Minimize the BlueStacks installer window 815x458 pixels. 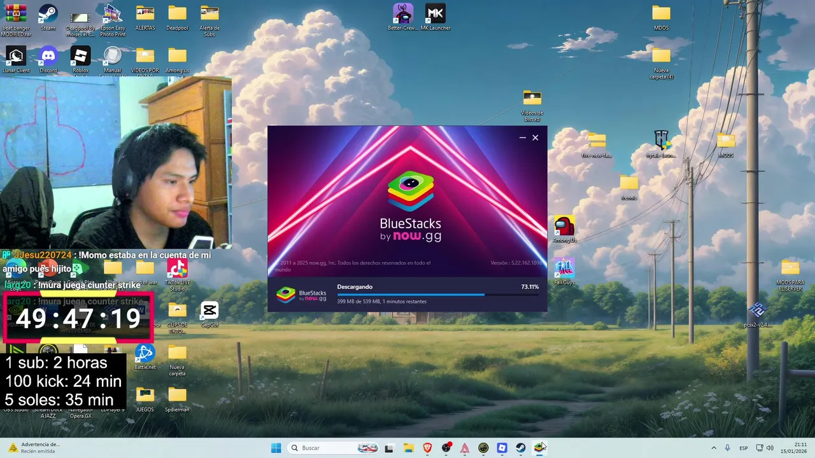(523, 137)
